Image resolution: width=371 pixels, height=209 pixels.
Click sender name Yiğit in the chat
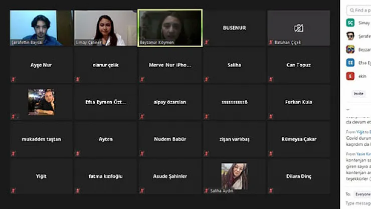pos(360,132)
